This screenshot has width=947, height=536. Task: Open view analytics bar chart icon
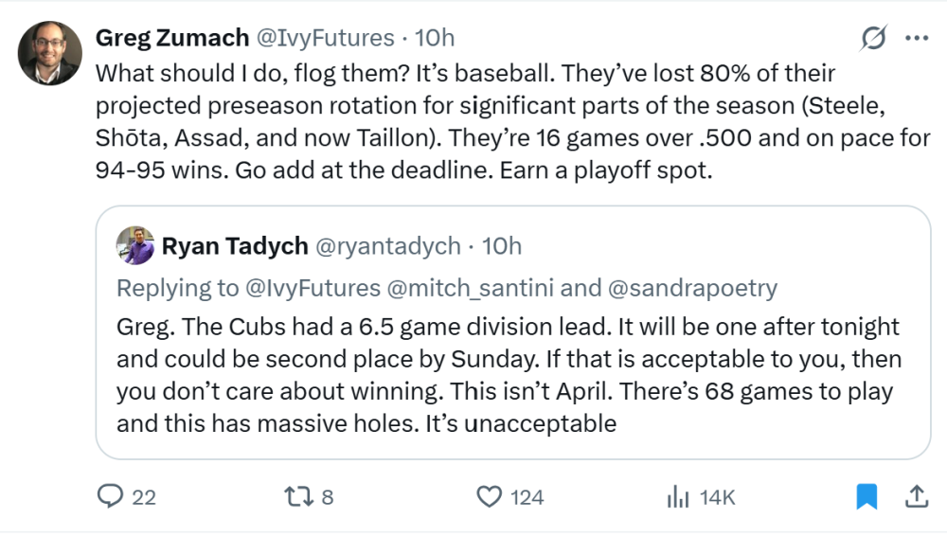tap(678, 496)
